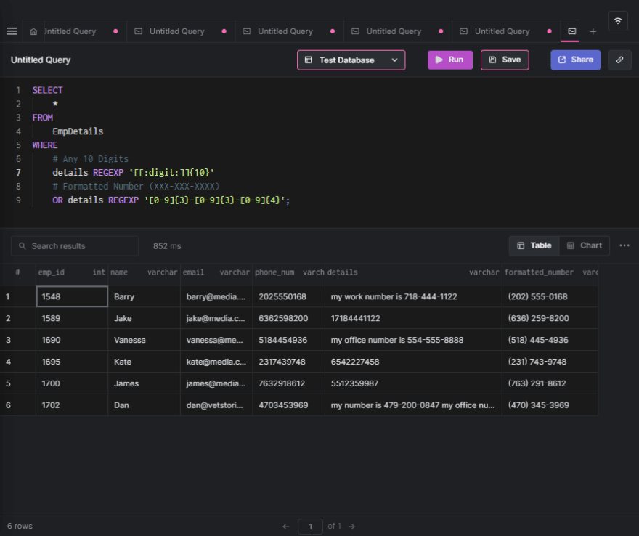The image size is (639, 536).
Task: Sort by the emp_id column header
Action: [72, 272]
